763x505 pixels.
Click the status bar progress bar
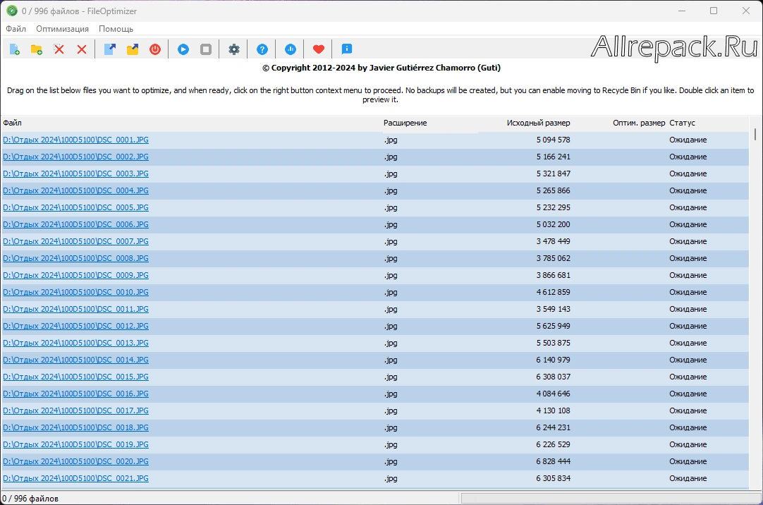611,499
